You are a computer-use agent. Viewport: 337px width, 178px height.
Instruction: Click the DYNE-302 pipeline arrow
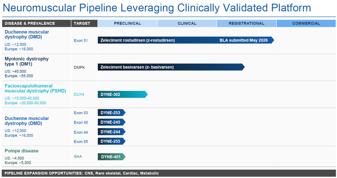(123, 94)
